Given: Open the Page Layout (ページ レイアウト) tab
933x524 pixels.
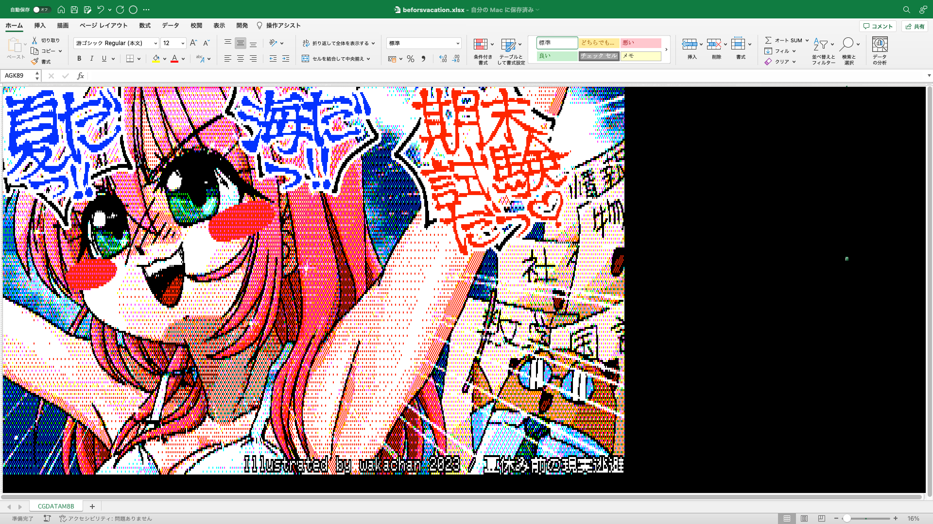Looking at the screenshot, I should [x=104, y=25].
